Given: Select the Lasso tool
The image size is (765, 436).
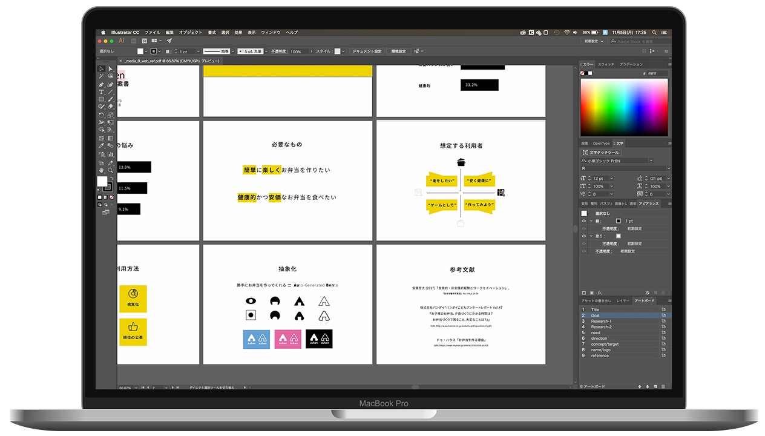Looking at the screenshot, I should [x=111, y=76].
